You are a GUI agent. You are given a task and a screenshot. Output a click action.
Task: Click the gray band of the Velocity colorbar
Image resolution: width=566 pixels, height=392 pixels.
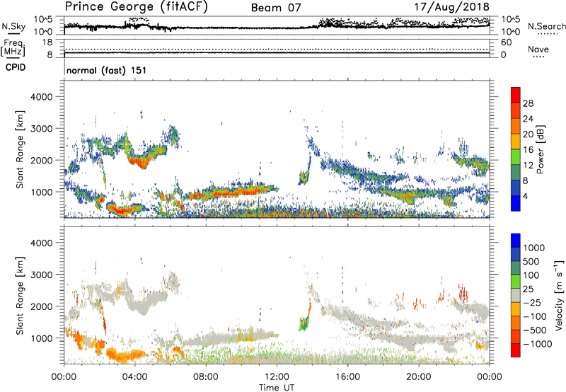516,295
